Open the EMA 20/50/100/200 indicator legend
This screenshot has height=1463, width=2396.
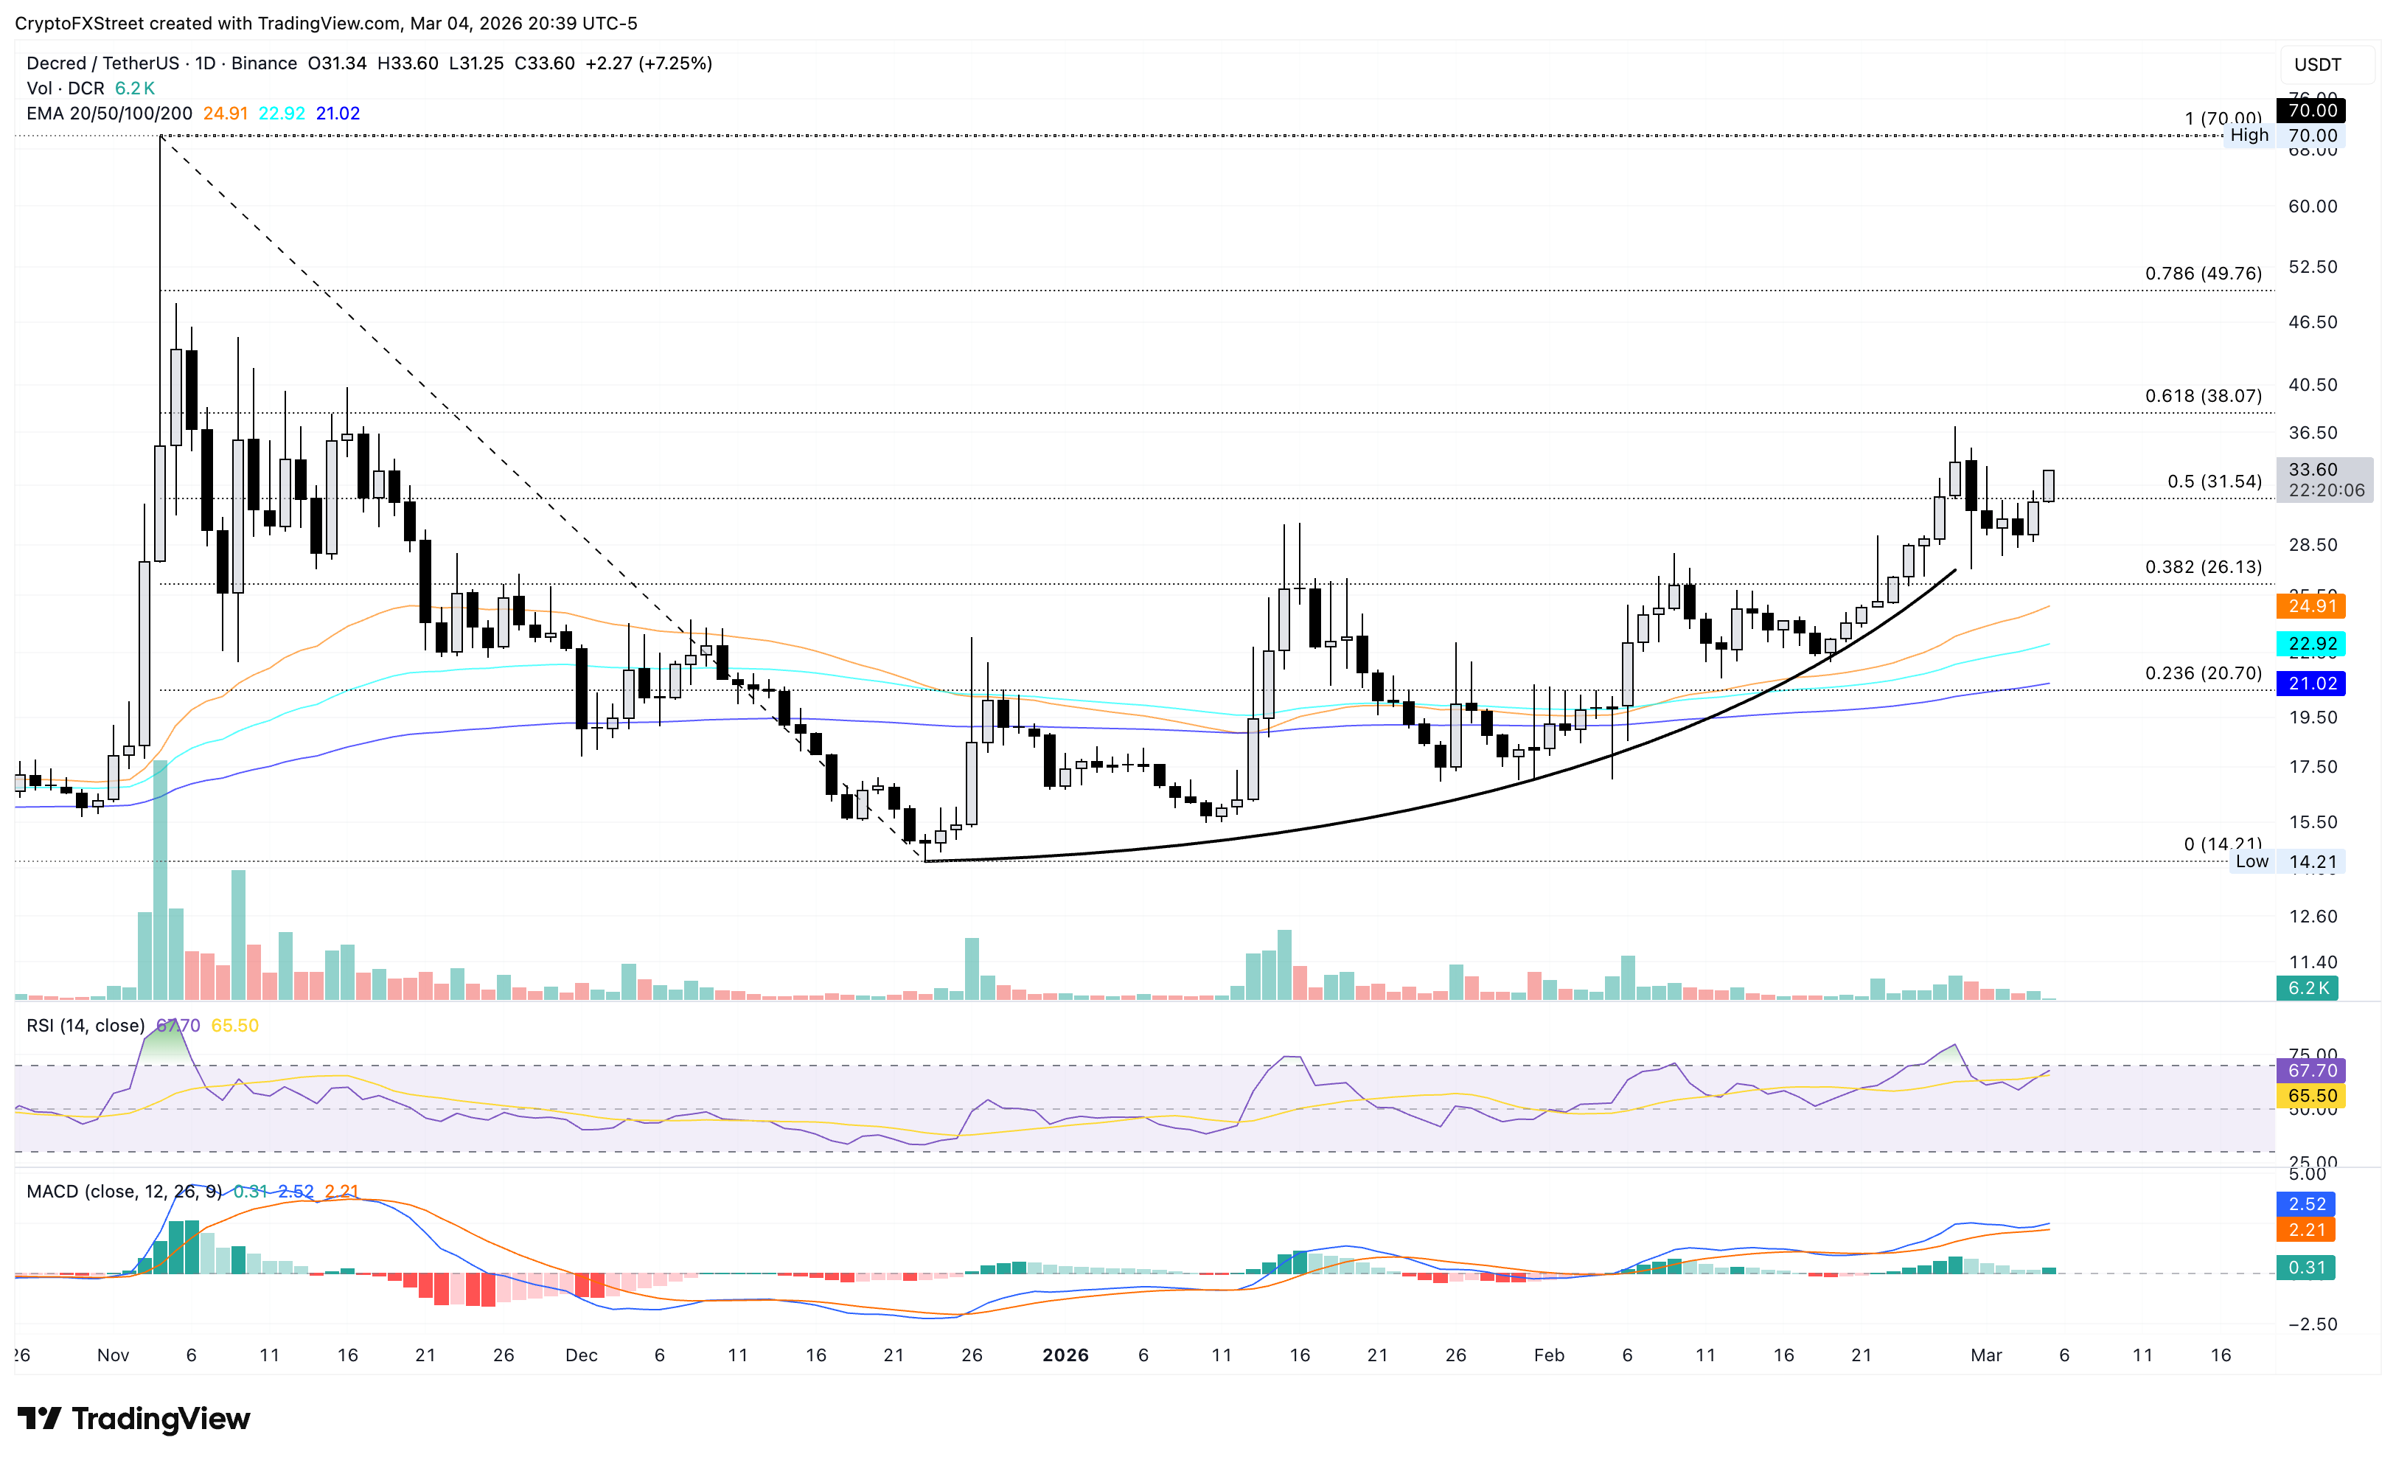(109, 114)
